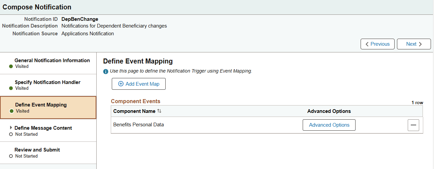This screenshot has height=169, width=434.
Task: Click the blue information icon
Action: point(106,71)
